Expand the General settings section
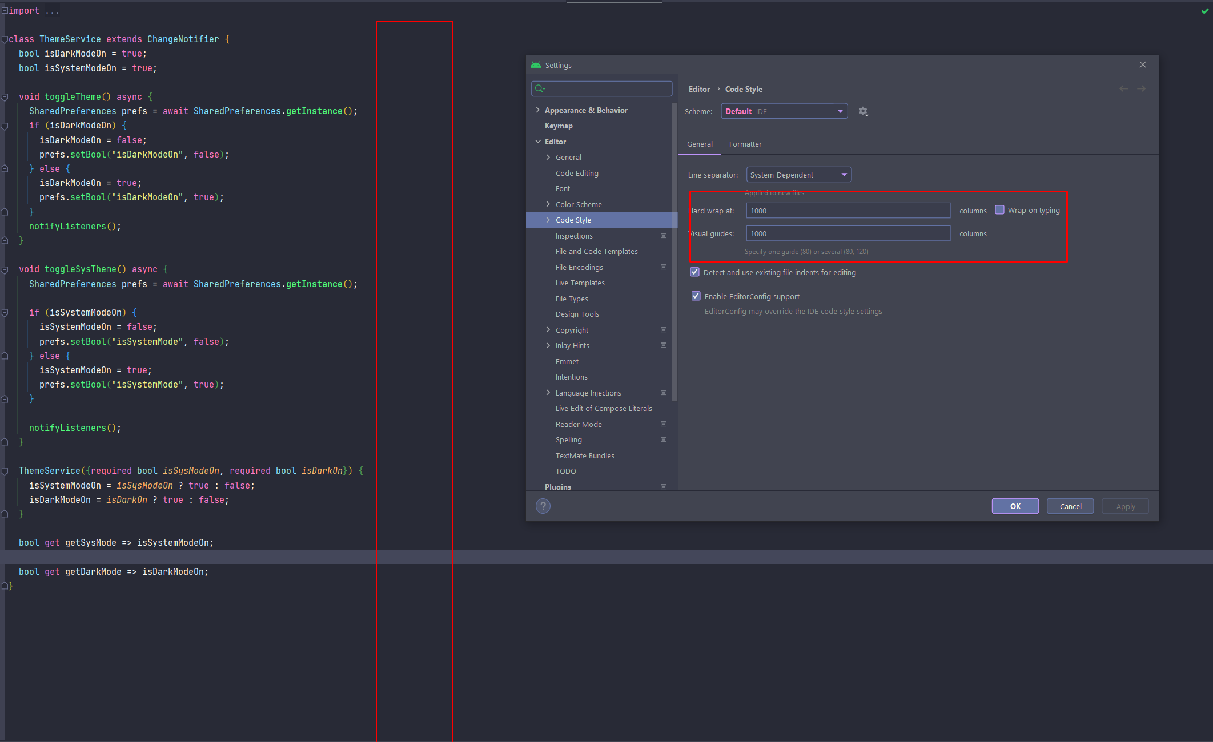Viewport: 1213px width, 742px height. click(x=548, y=158)
